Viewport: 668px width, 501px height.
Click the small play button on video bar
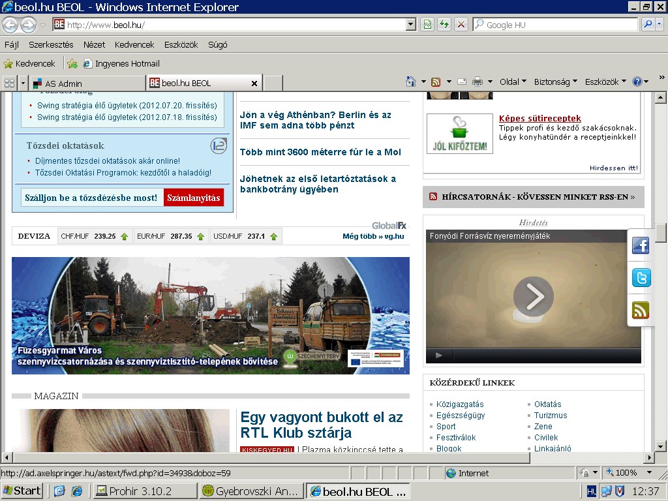coord(438,356)
